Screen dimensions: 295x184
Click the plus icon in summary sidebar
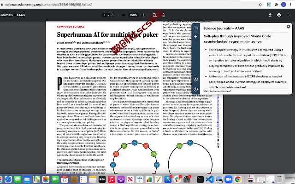point(195,37)
